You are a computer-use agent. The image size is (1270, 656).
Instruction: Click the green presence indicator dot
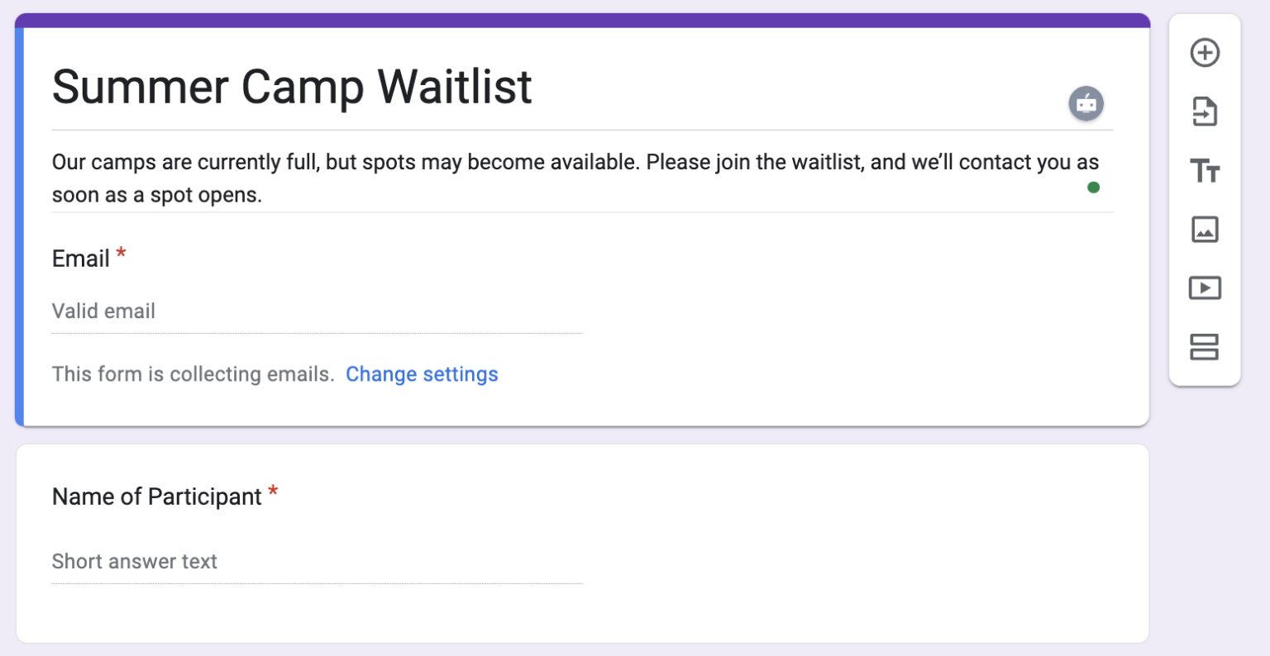coord(1093,188)
